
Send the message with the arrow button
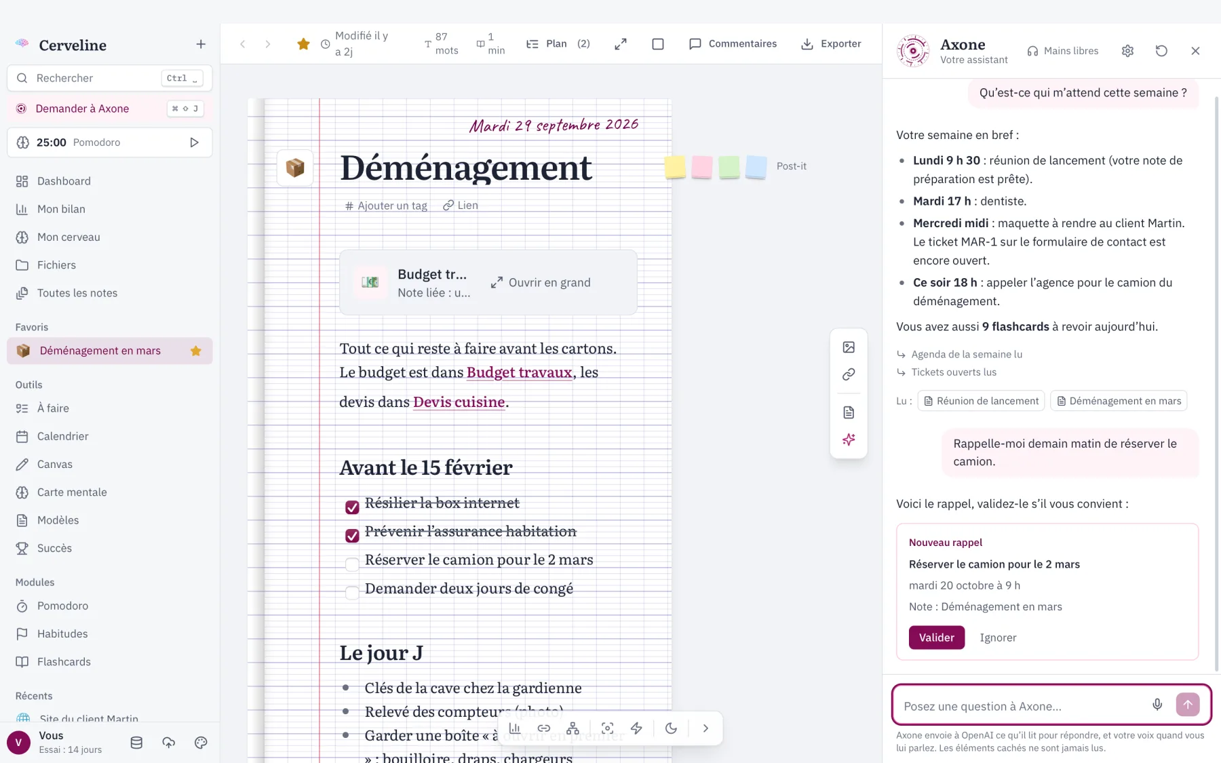[1188, 705]
